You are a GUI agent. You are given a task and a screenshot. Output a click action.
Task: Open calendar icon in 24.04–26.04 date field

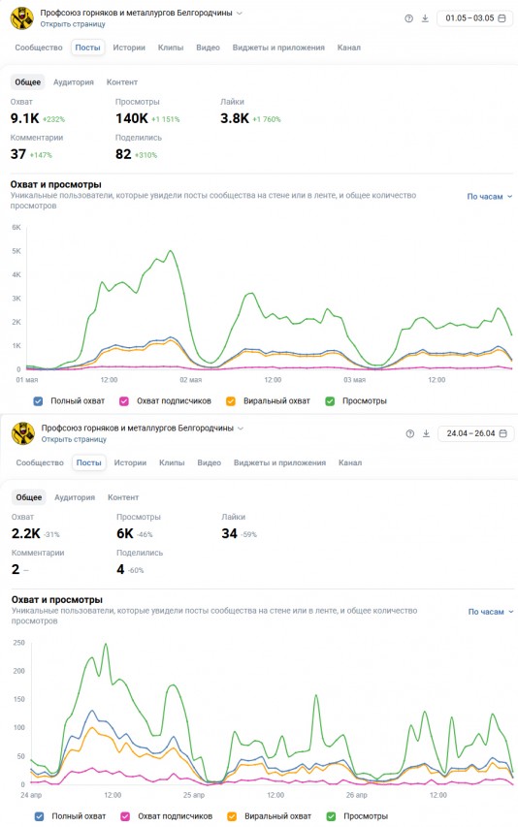pyautogui.click(x=502, y=433)
